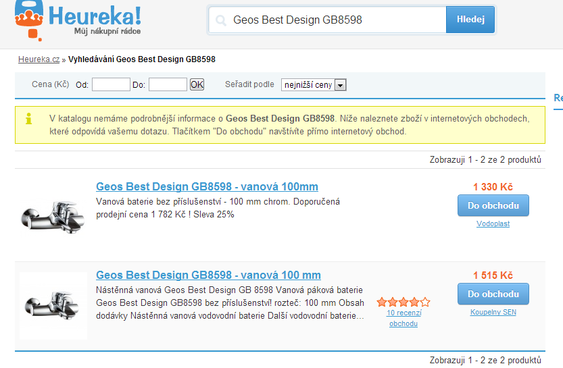Image resolution: width=563 pixels, height=368 pixels.
Task: Focus the 'Od' minimum price field
Action: click(x=111, y=84)
